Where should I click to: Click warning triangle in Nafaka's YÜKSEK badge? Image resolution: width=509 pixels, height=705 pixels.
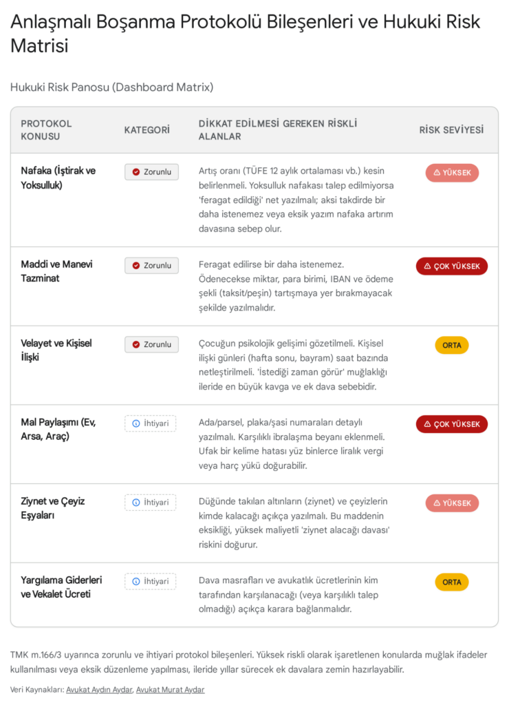click(437, 173)
